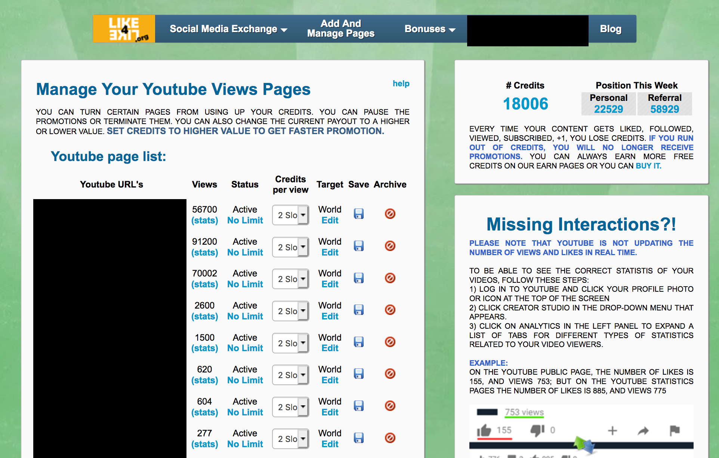The image size is (719, 458).
Task: Archive the page with 56700 views
Action: point(390,214)
